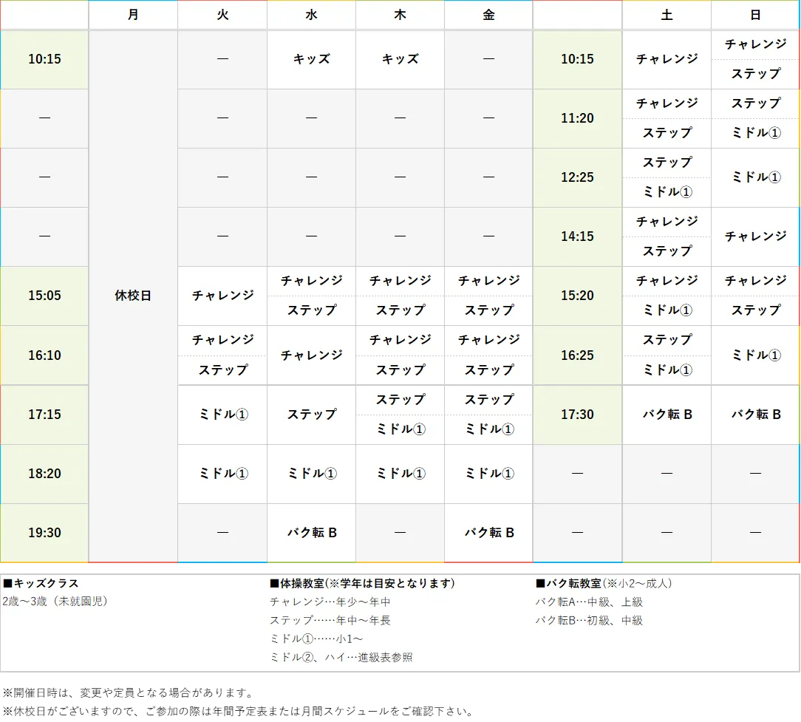Click the バク転B class on Wednesday 19:30
Screen dimensions: 801x722
pos(310,532)
